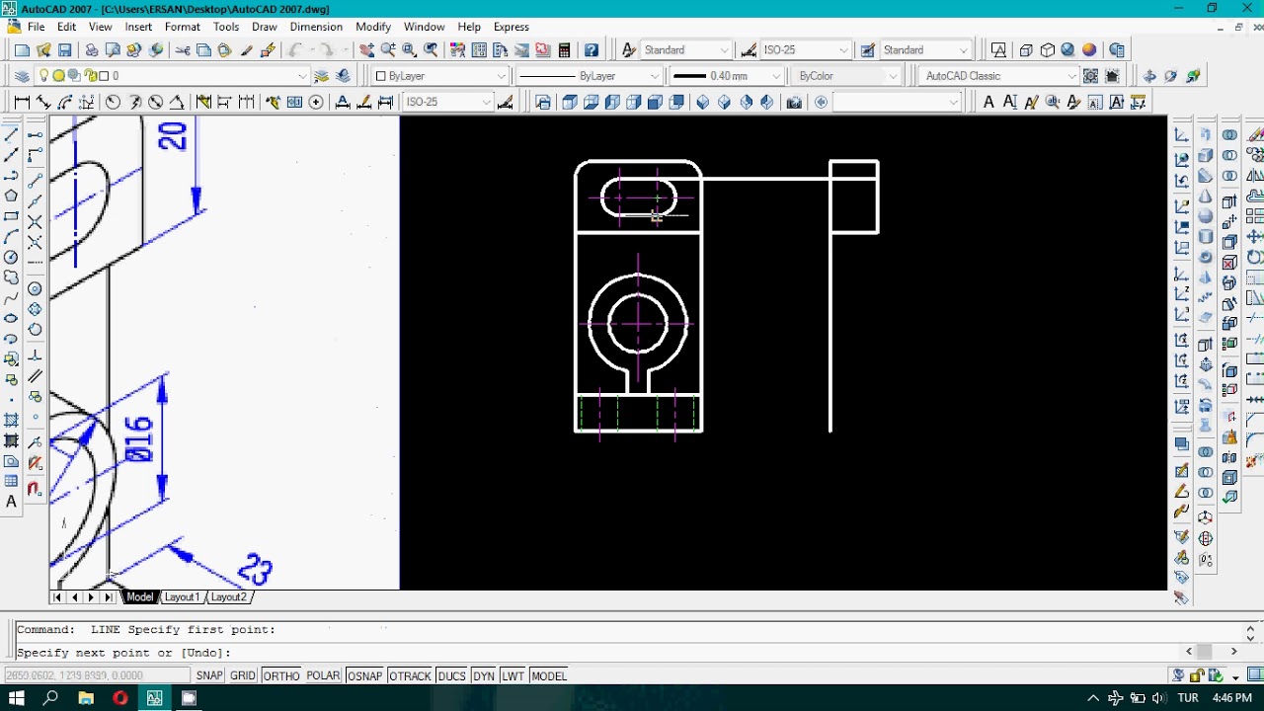Toggle DYN dynamic input
The width and height of the screenshot is (1264, 711).
click(484, 676)
